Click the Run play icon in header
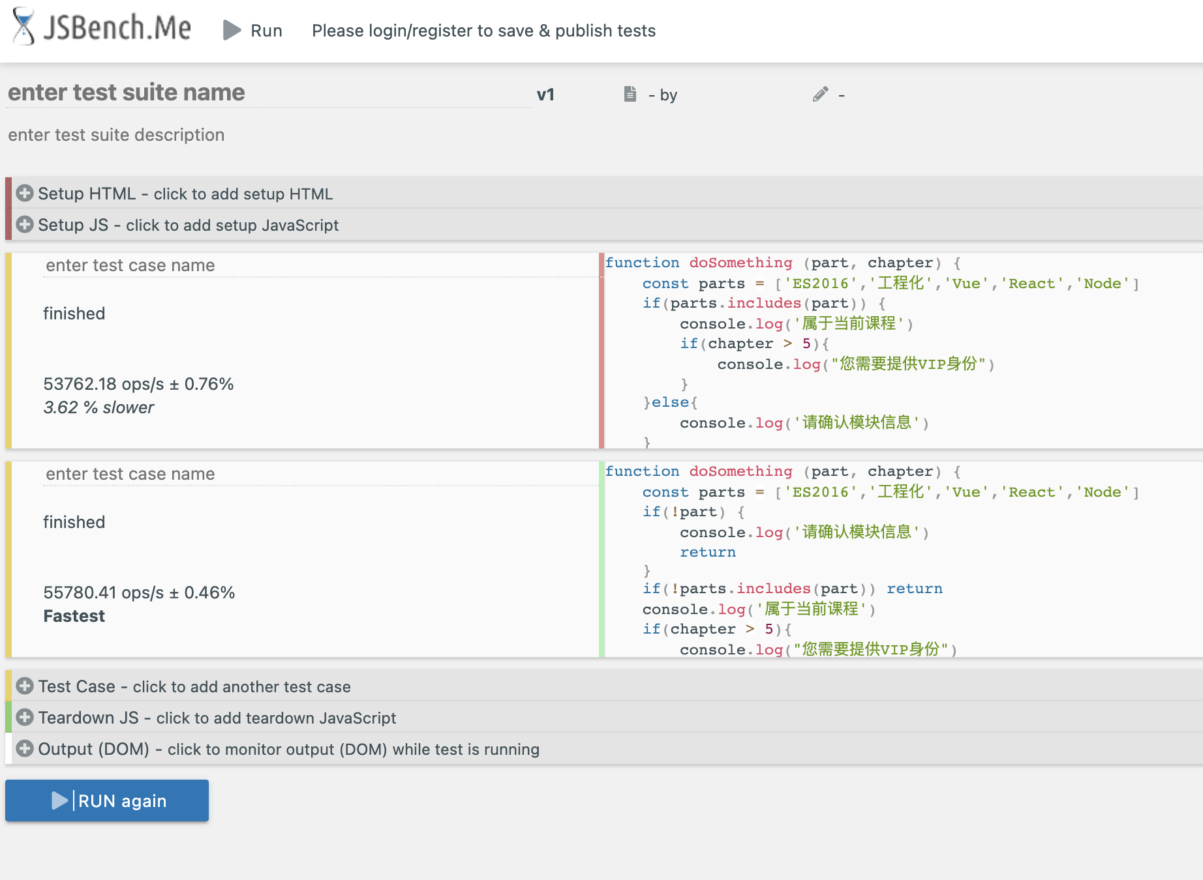 [x=232, y=30]
